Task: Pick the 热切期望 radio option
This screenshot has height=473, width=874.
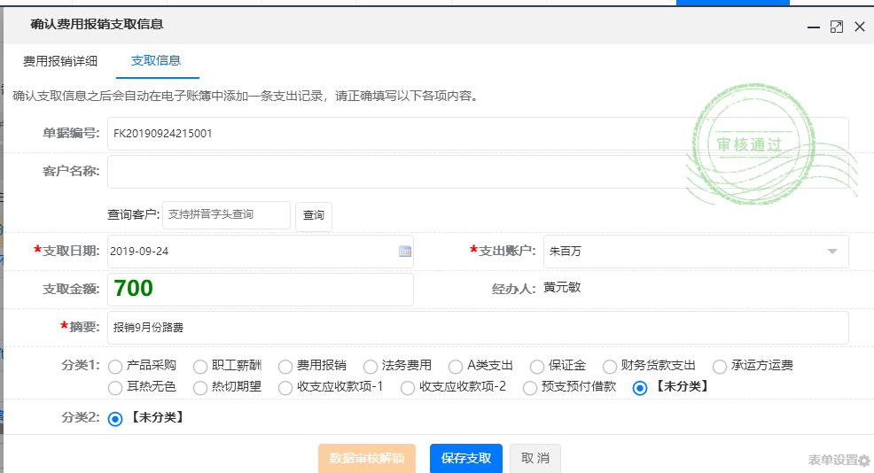Action: click(x=200, y=388)
